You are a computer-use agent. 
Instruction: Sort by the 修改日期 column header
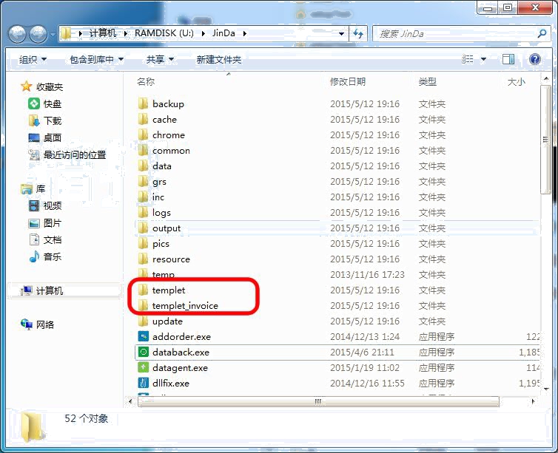coord(347,82)
